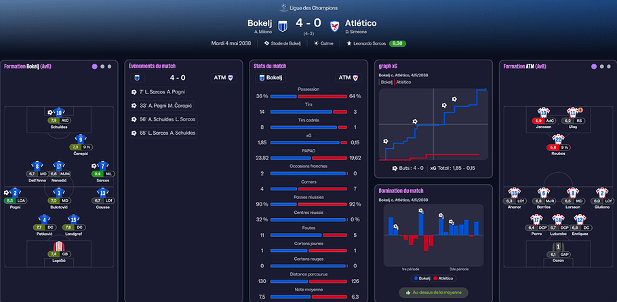This screenshot has height=302, width=617.
Task: Click the Bokelj club crest in header
Action: coord(283,26)
